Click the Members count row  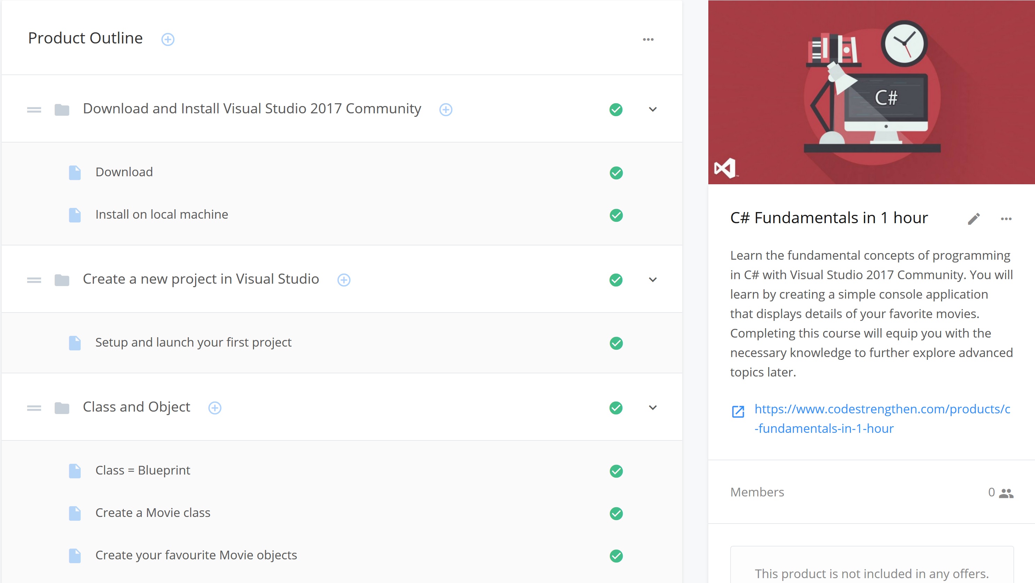pyautogui.click(x=871, y=492)
